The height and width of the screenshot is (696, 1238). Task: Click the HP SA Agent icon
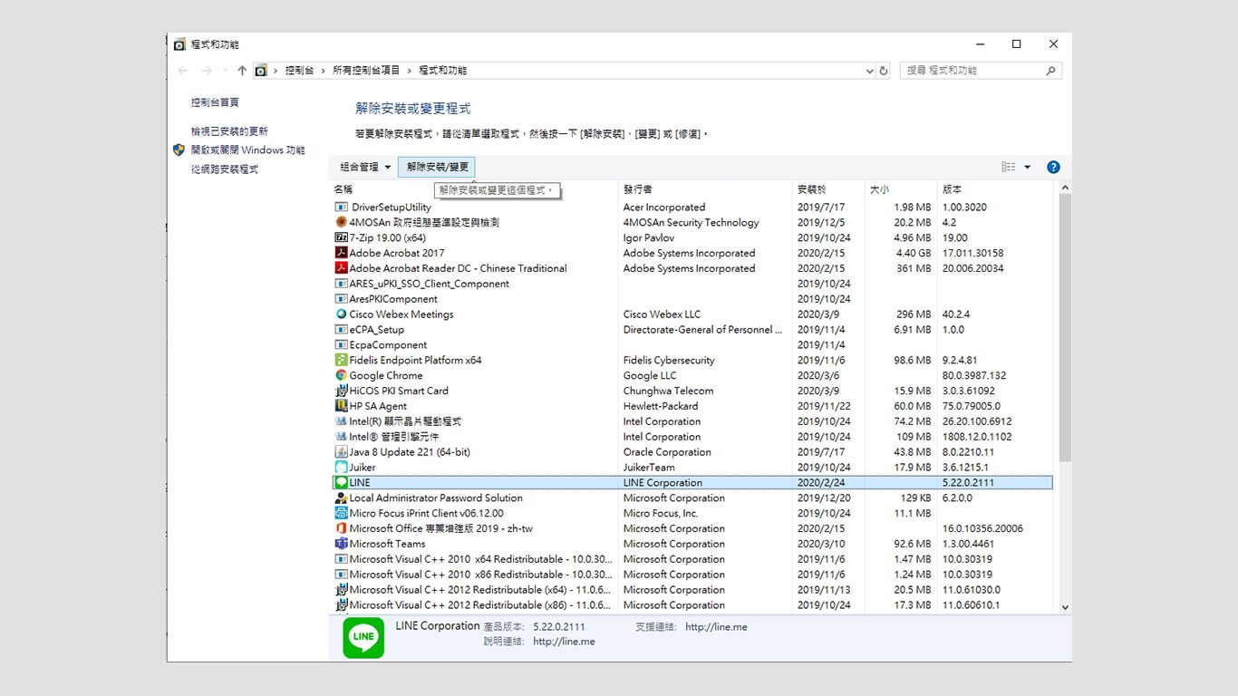342,406
